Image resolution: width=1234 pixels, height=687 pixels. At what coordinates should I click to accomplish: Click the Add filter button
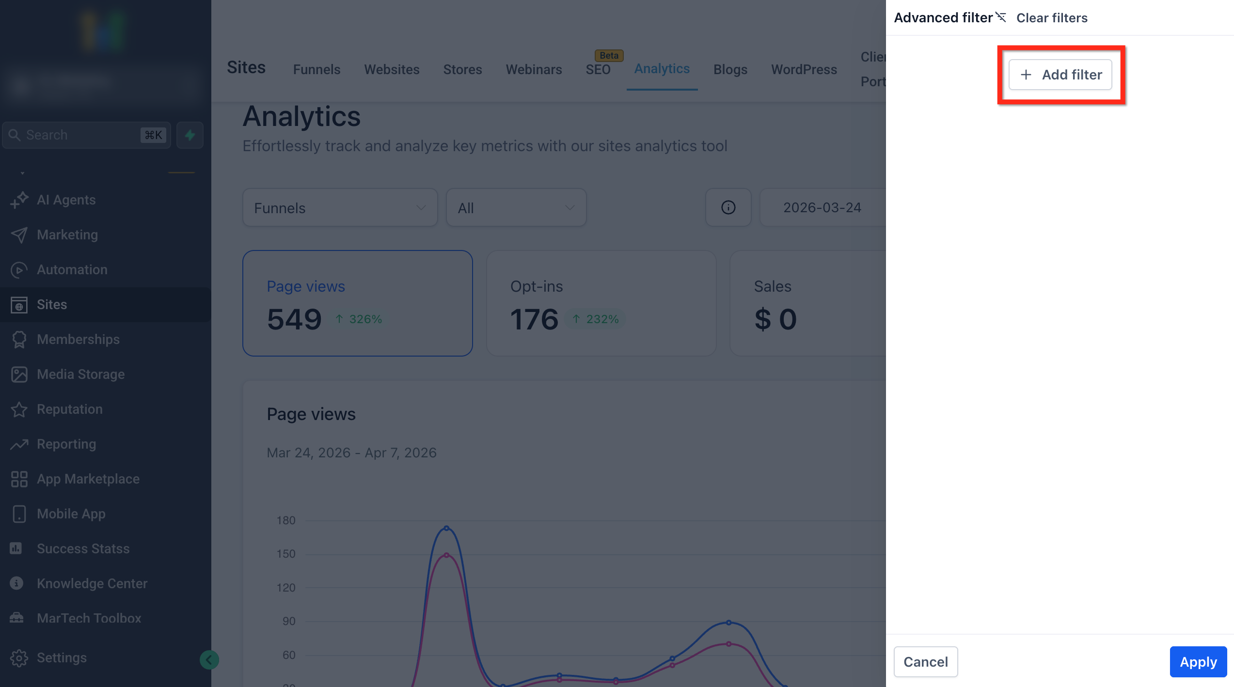pyautogui.click(x=1060, y=75)
